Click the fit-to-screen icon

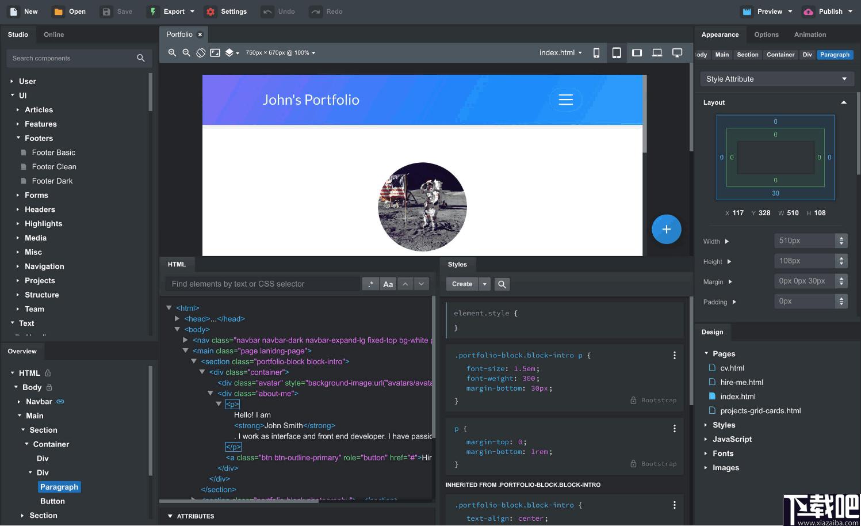[215, 52]
